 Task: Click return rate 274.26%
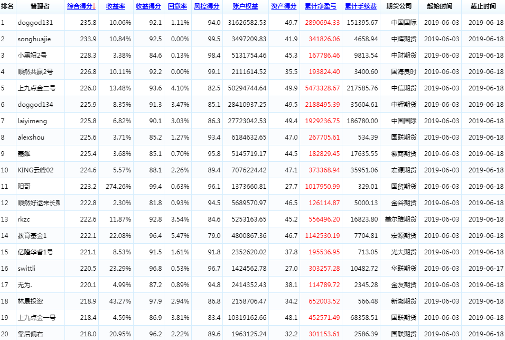coord(118,187)
